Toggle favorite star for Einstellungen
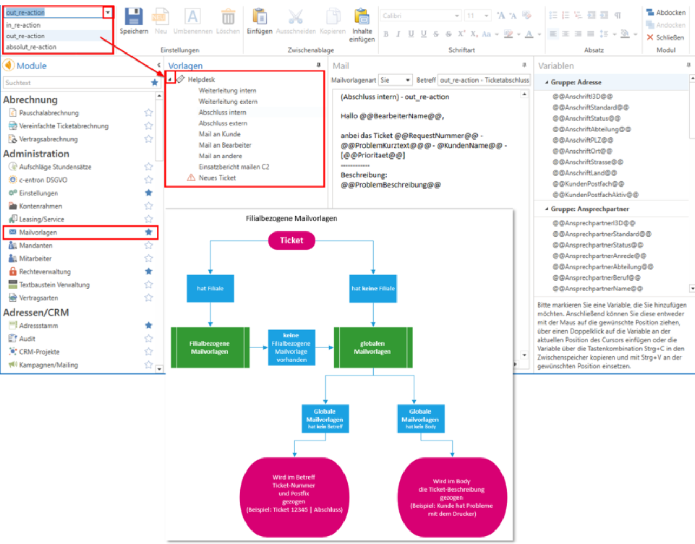 click(x=148, y=193)
